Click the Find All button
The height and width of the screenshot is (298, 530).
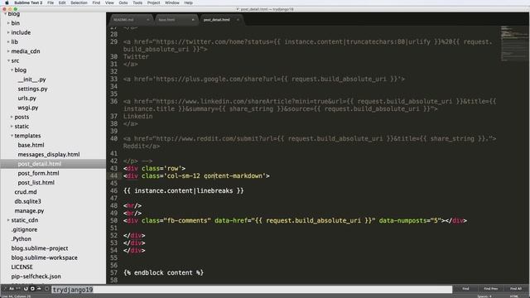(516, 289)
